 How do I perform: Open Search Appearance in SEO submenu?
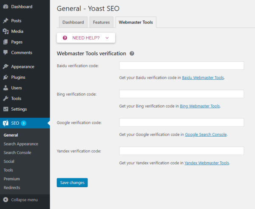click(21, 144)
